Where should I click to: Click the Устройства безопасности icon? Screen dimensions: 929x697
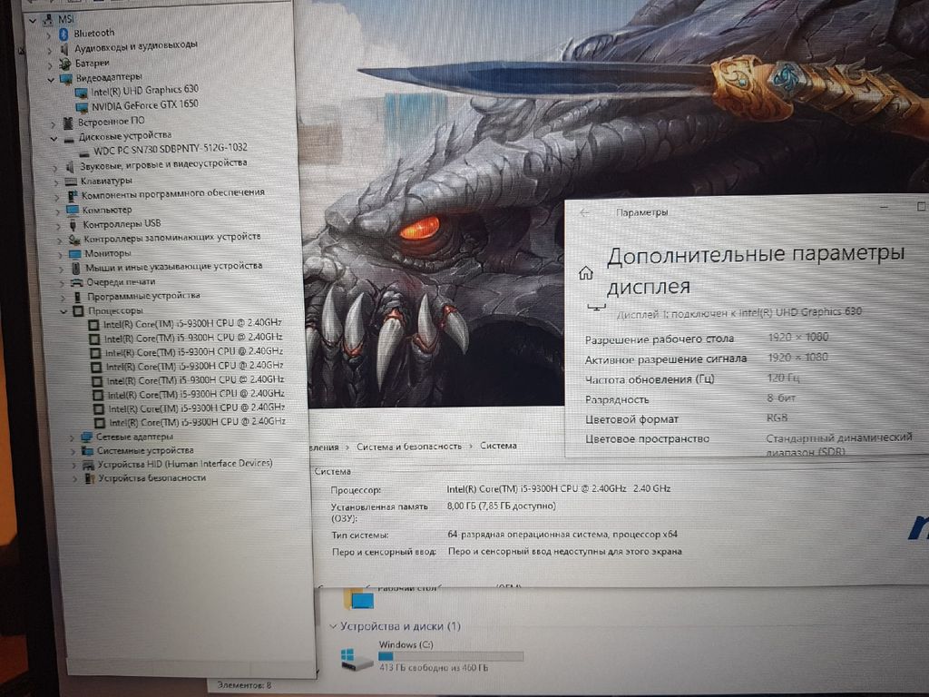coord(90,478)
